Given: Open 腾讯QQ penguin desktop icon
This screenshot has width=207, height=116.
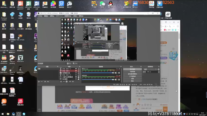Looking at the screenshot, I should click(110, 4).
